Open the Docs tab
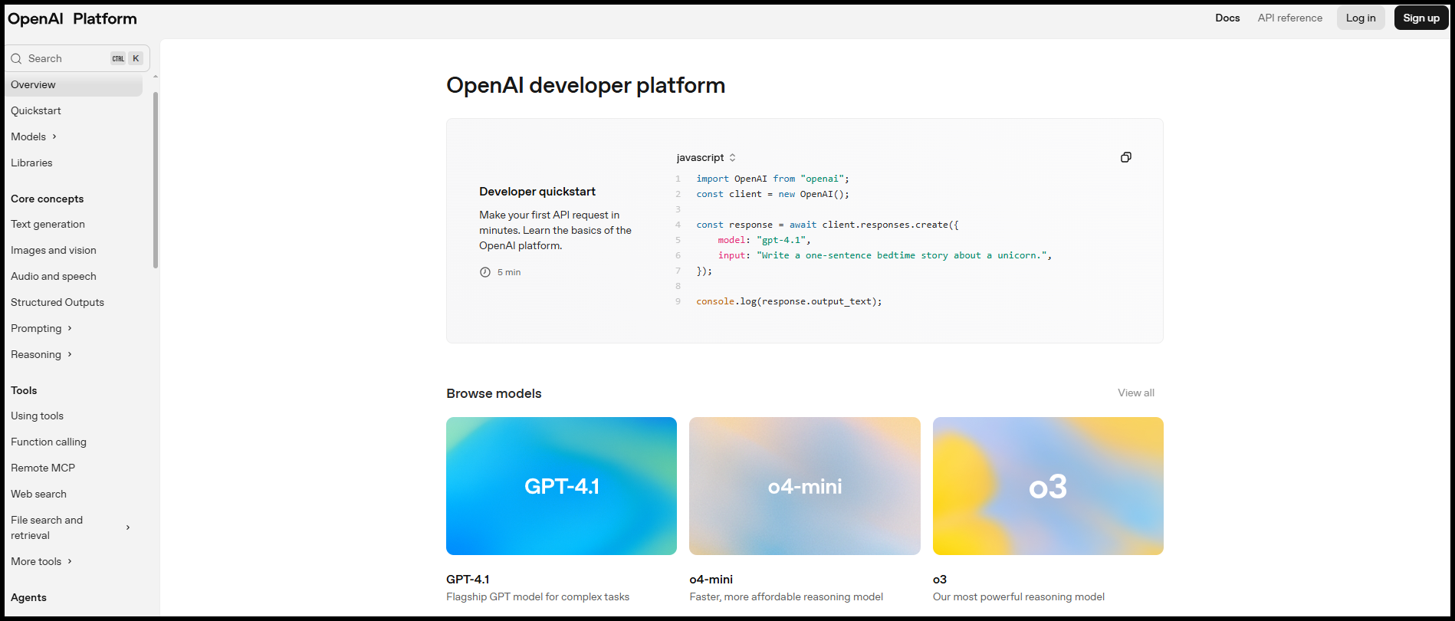 (1227, 18)
